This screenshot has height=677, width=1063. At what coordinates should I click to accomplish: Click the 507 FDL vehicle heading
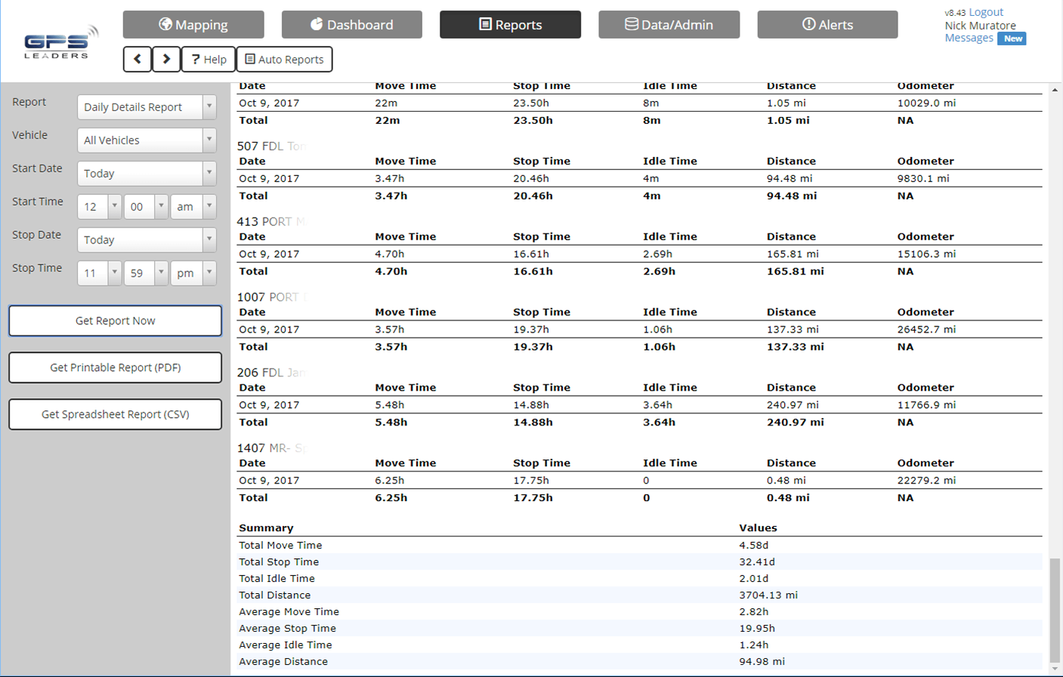coord(271,146)
